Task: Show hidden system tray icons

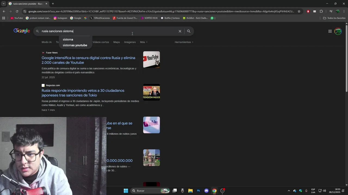Action: point(289,191)
